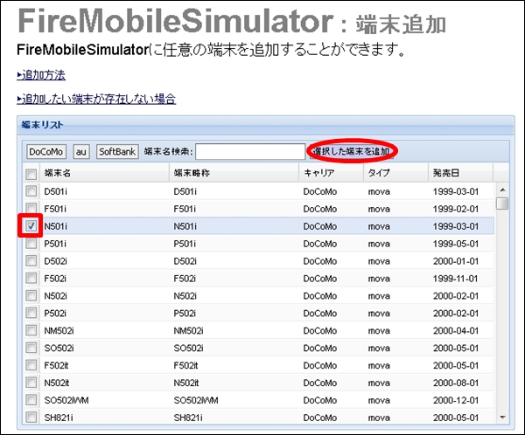This screenshot has height=435, width=525.
Task: Check the SO502iWM row checkbox
Action: (31, 400)
